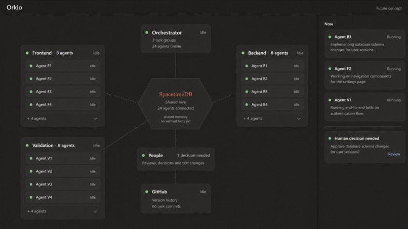Click Review link for schema approval

click(x=394, y=154)
